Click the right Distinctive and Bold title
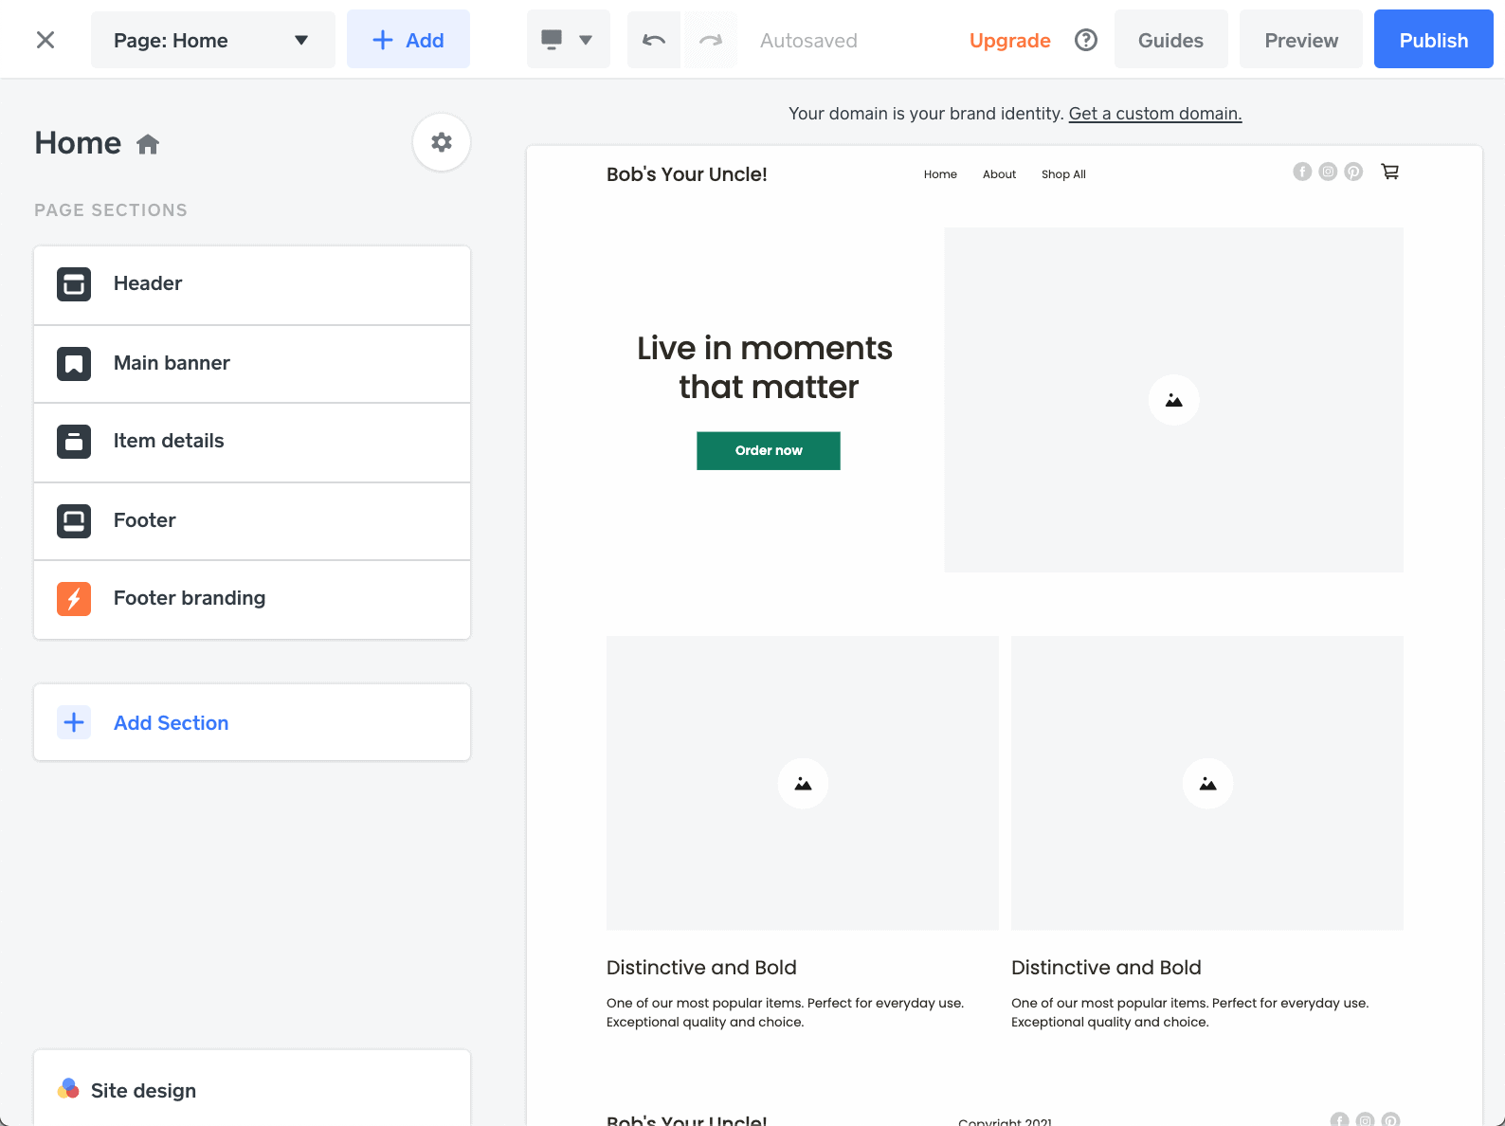 1106,968
